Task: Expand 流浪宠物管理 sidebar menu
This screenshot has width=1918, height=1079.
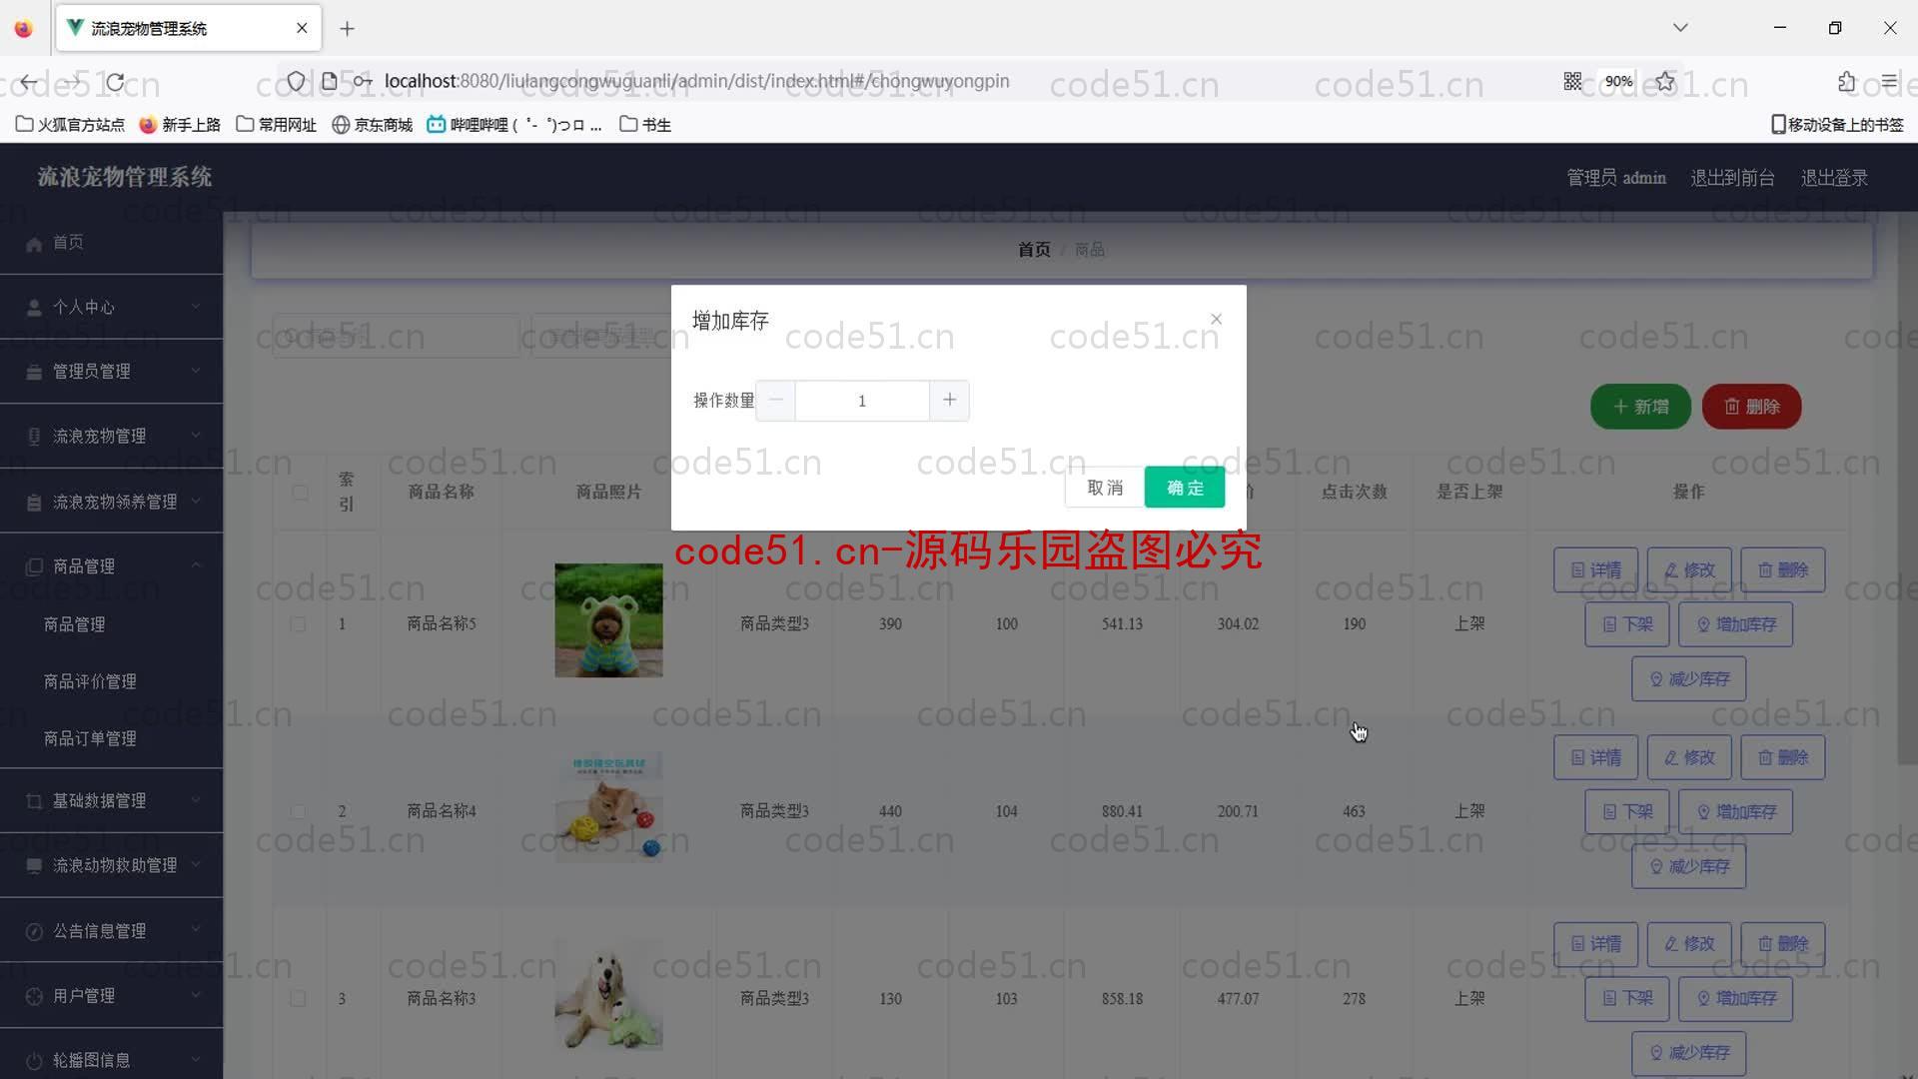Action: point(111,437)
